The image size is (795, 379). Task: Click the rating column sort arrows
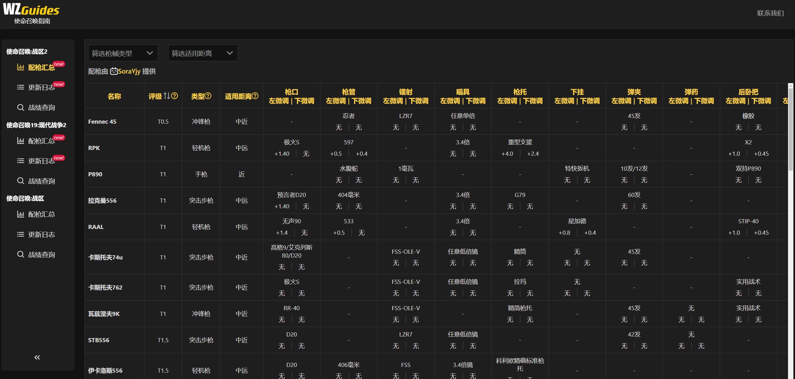tap(167, 96)
